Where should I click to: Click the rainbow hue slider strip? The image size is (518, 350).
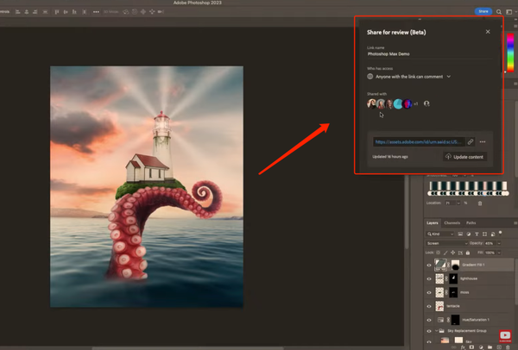[510, 52]
